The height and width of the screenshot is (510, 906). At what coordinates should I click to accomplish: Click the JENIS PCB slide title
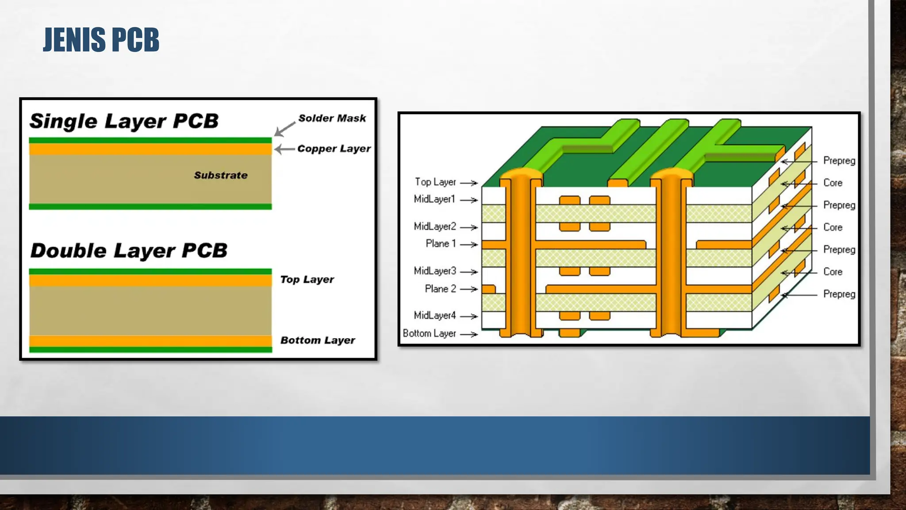(x=101, y=40)
